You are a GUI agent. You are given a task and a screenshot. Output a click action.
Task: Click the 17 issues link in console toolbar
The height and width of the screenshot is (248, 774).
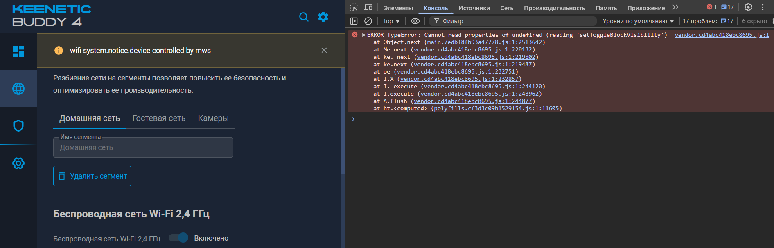[708, 21]
